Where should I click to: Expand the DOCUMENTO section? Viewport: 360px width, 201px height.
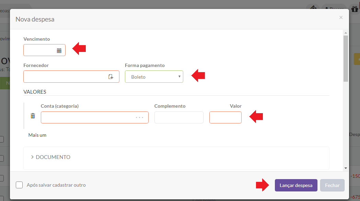pos(51,157)
